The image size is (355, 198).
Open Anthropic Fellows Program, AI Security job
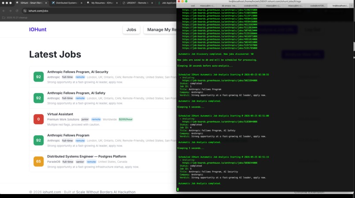click(78, 72)
